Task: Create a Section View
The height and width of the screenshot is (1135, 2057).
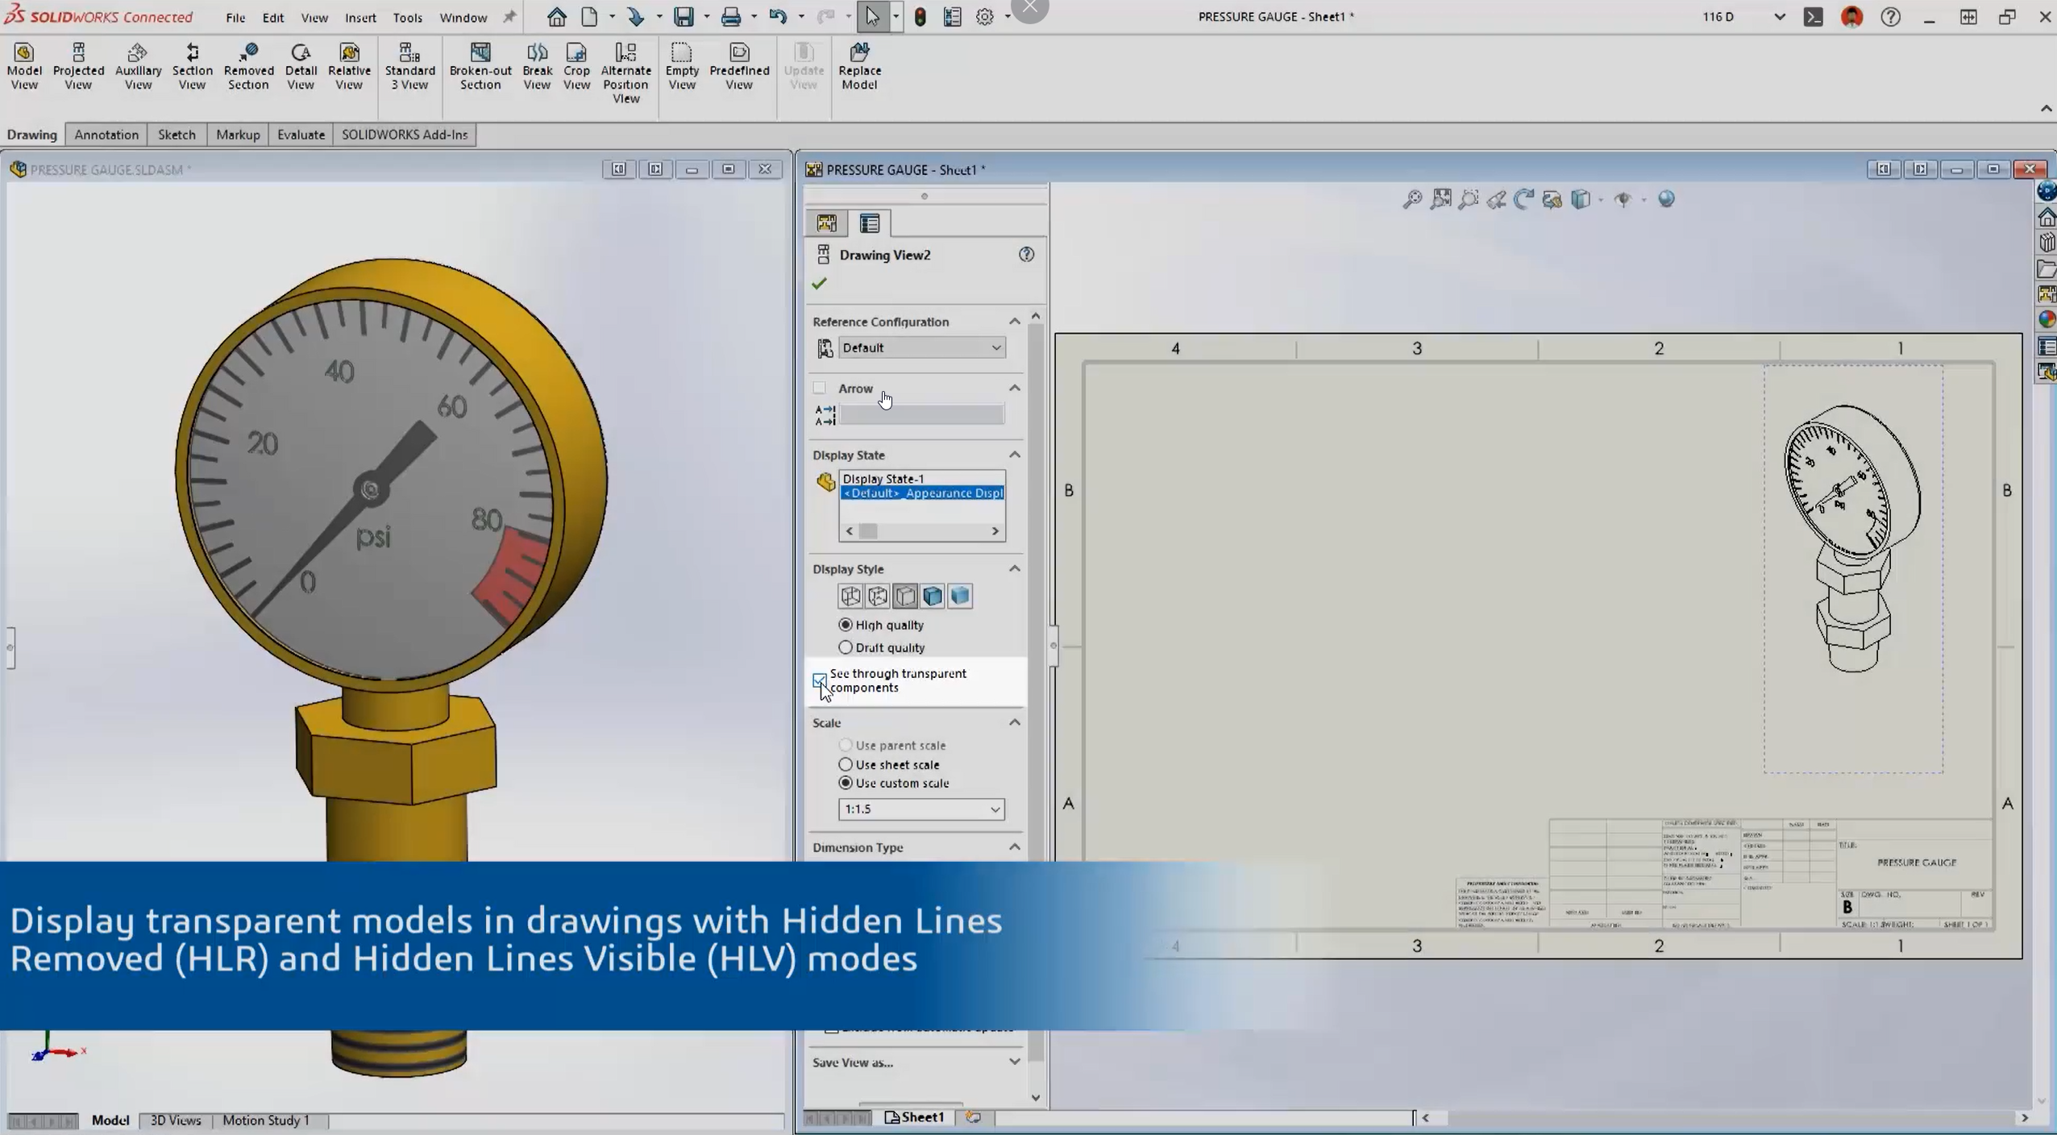Action: [x=192, y=66]
